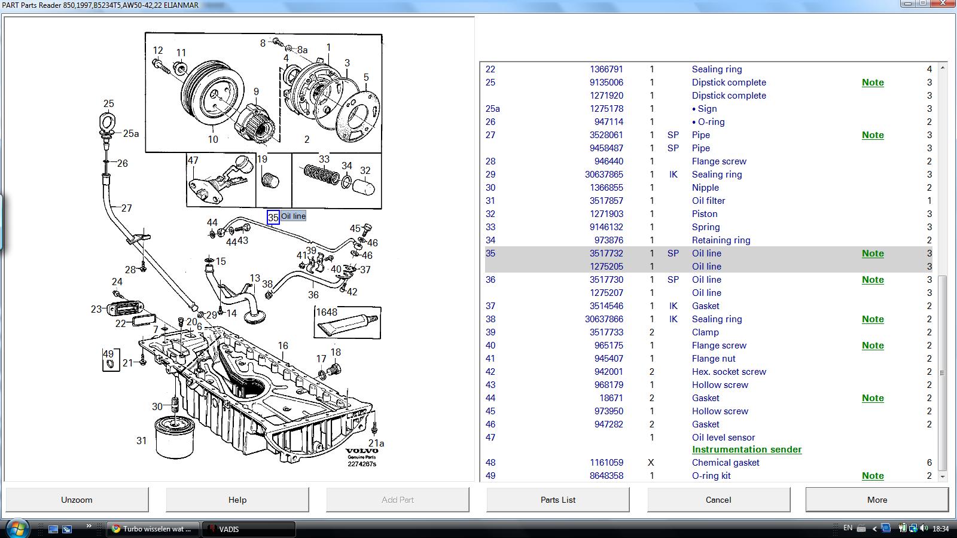Select the Oil filter row in parts list
This screenshot has width=957, height=538.
pyautogui.click(x=708, y=201)
